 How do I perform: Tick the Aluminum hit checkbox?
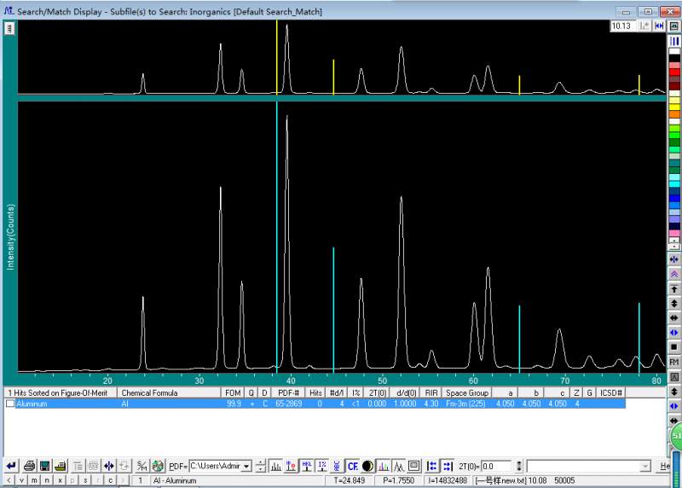click(x=10, y=404)
